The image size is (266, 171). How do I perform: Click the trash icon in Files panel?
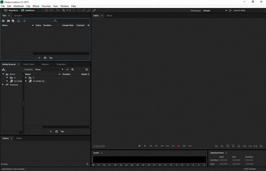pyautogui.click(x=24, y=21)
